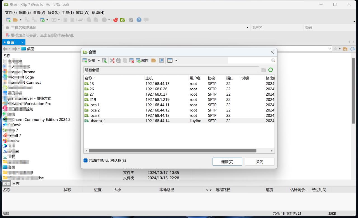Toggle the show dialog at startup checkbox

tap(86, 161)
